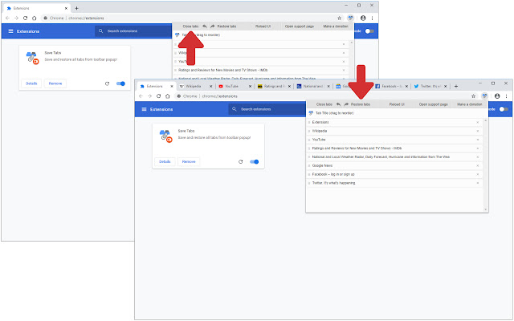The height and width of the screenshot is (321, 514).
Task: Close the Twitter tab in front window
Action: click(445, 87)
